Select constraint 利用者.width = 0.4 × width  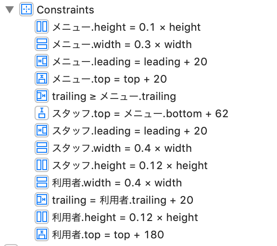click(x=117, y=183)
